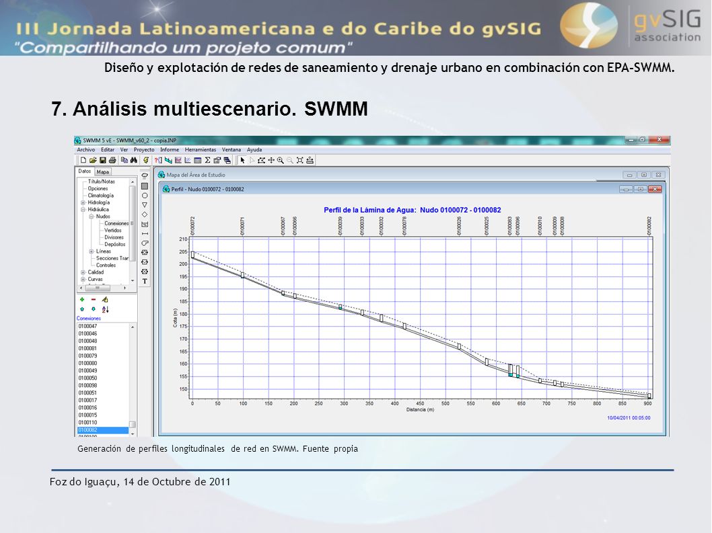This screenshot has width=712, height=533.
Task: Click the Perfil window title bar
Action: (413, 189)
